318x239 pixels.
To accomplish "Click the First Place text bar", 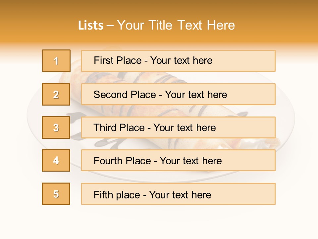I will (178, 61).
